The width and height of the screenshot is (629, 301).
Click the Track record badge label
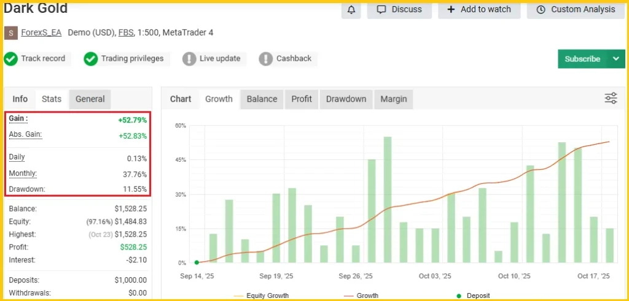coord(43,59)
